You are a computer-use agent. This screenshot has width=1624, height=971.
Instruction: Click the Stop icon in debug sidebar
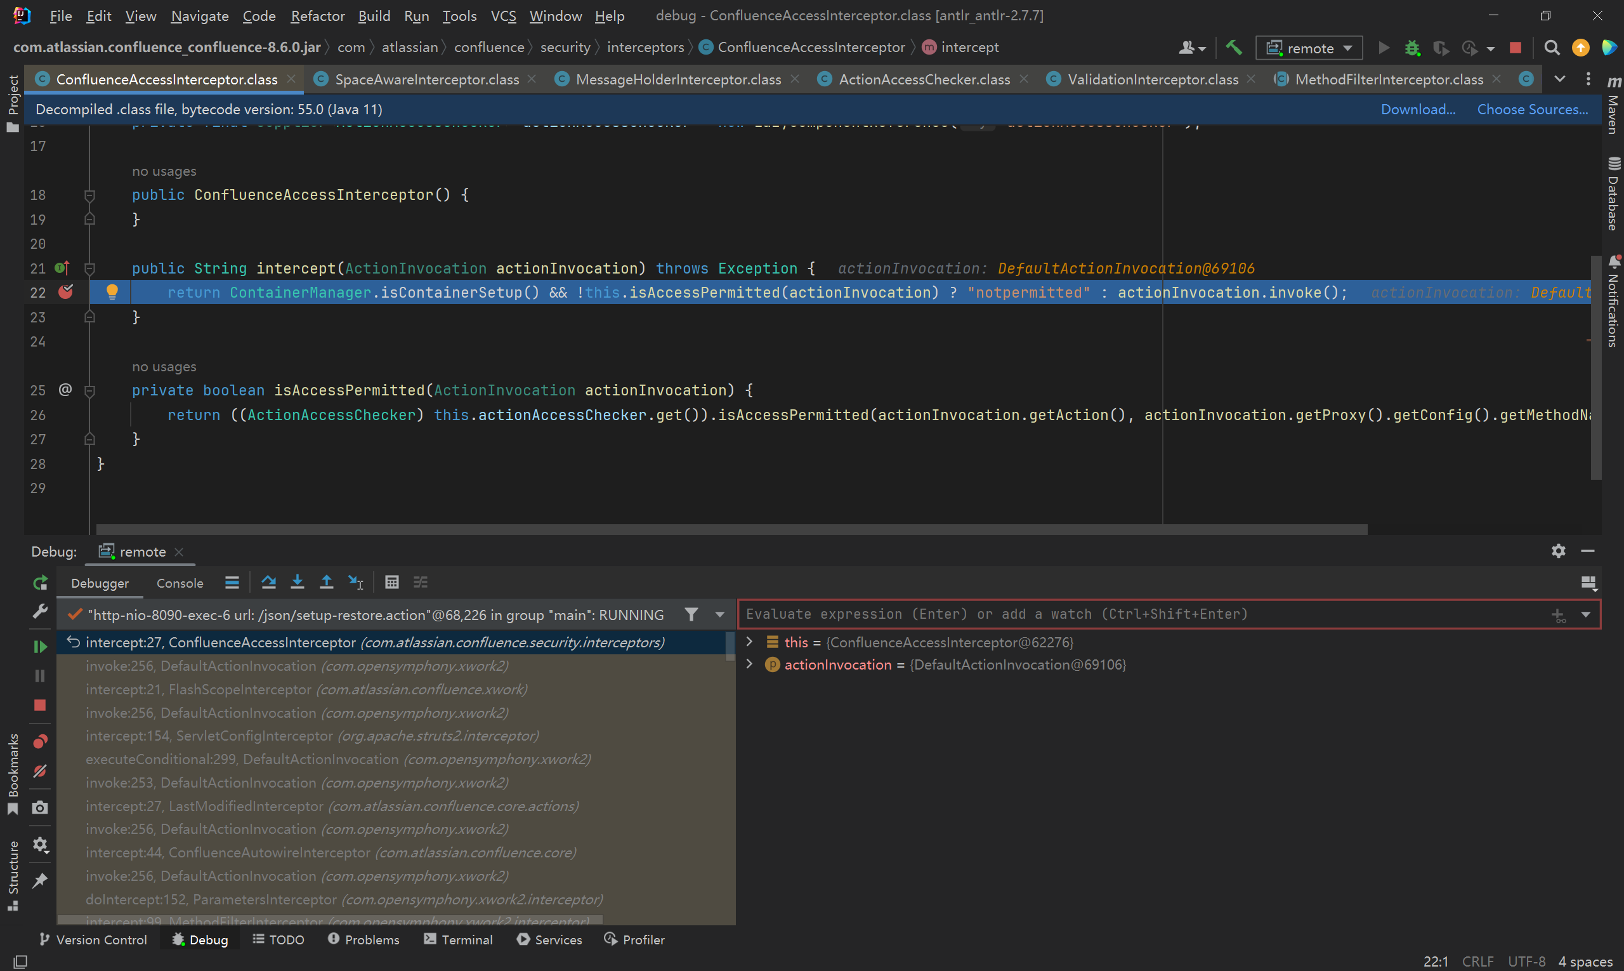pos(40,705)
